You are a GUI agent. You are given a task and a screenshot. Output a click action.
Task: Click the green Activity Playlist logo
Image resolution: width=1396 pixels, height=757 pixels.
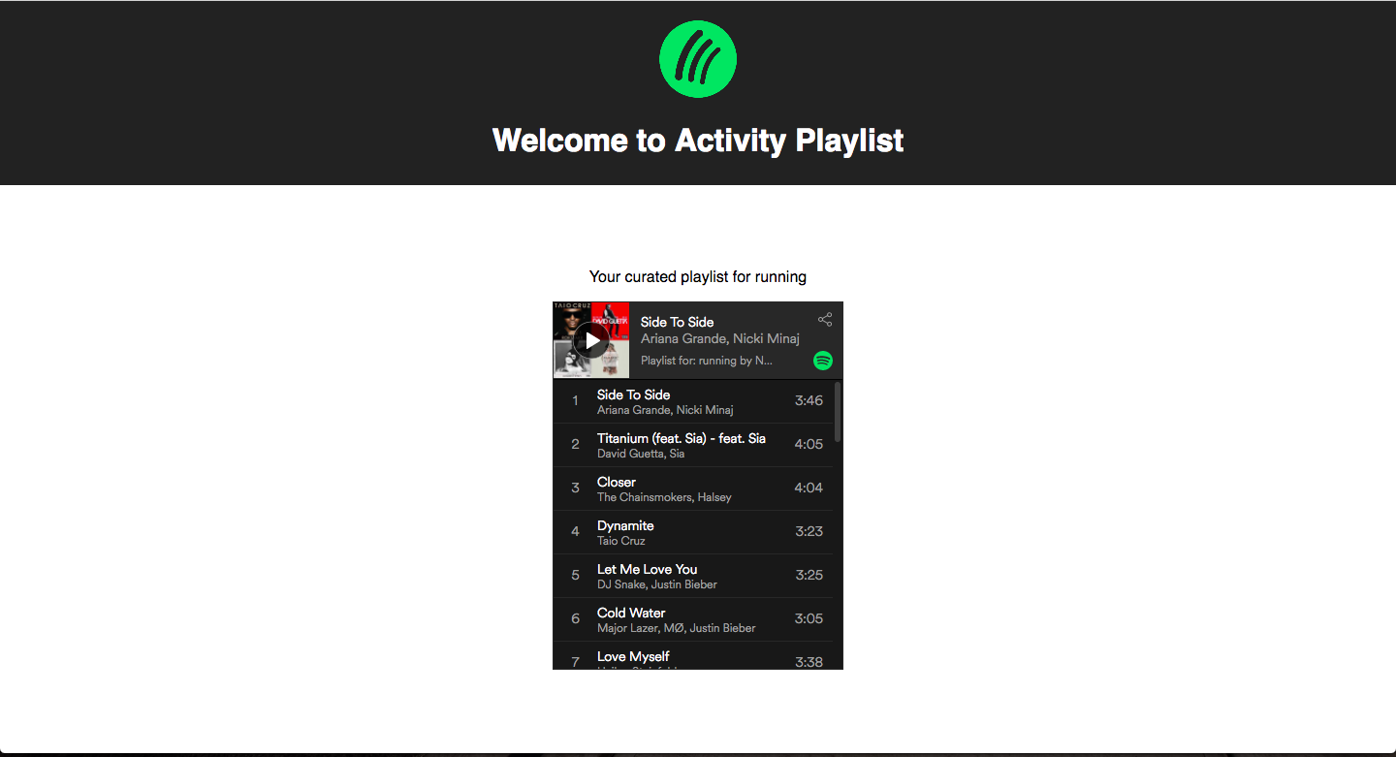click(x=698, y=59)
